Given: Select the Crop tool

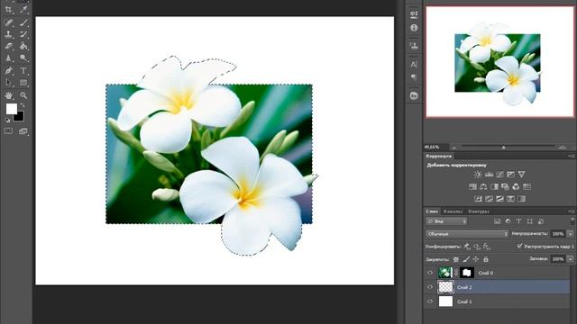Looking at the screenshot, I should click(x=8, y=10).
